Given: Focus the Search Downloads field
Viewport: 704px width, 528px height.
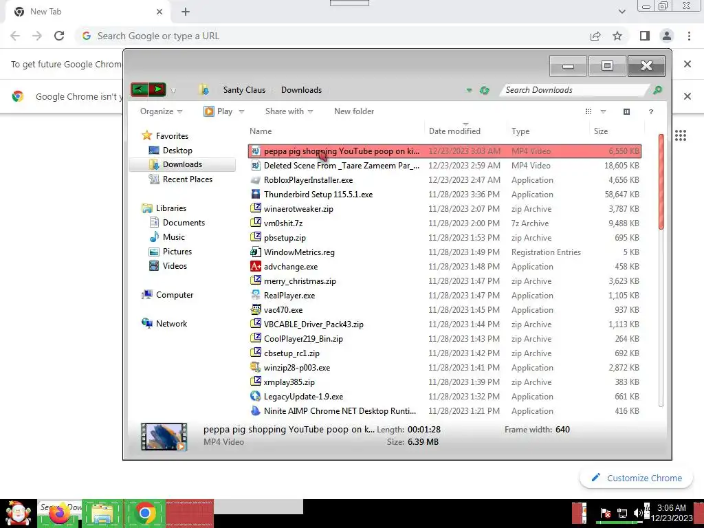Looking at the screenshot, I should (575, 90).
